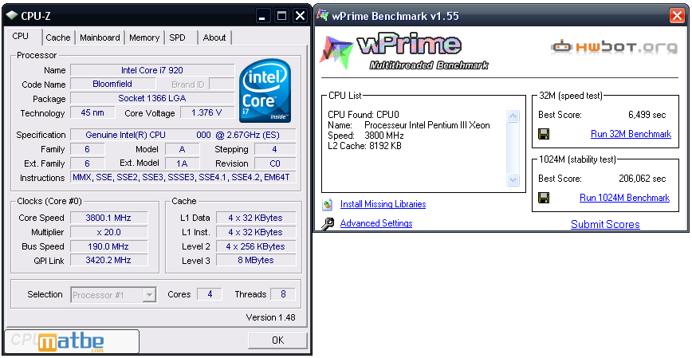Click the Intel Core i7 logo
This screenshot has width=692, height=358.
point(265,91)
